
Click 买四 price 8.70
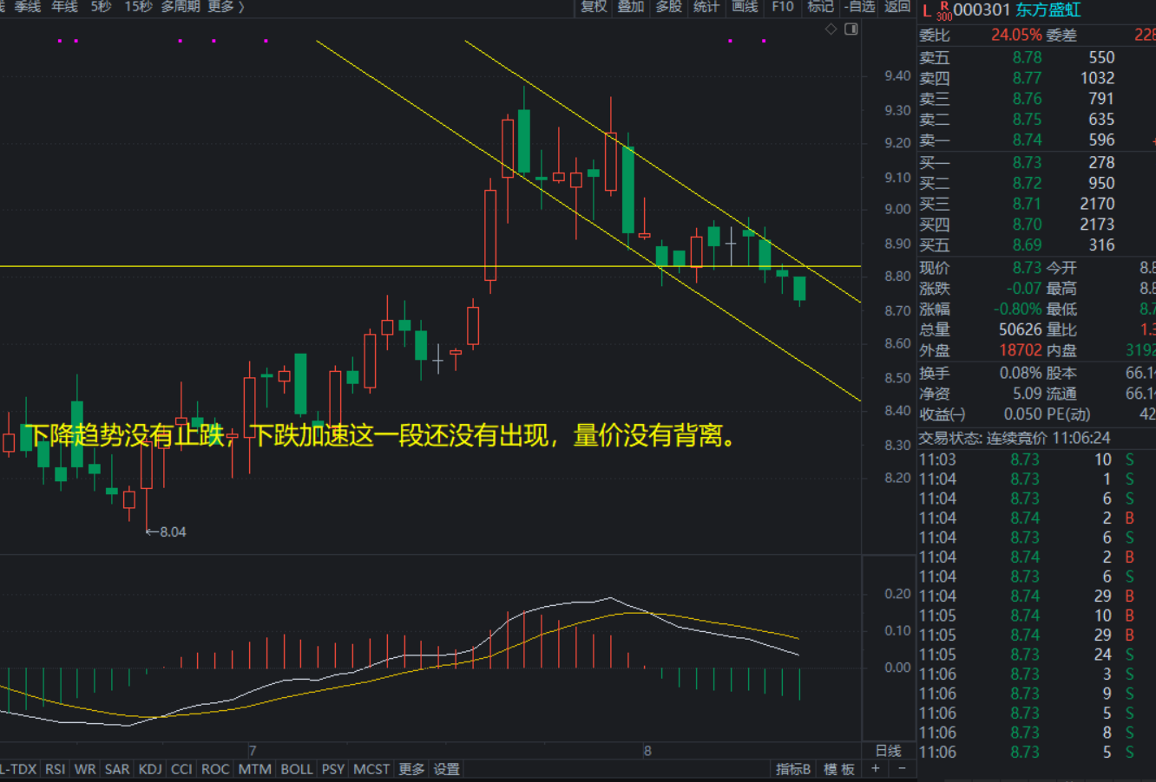point(1027,225)
